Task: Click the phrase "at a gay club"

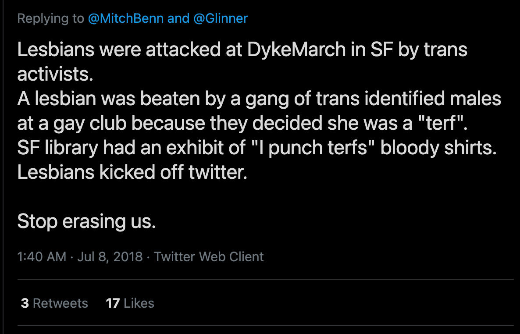Action: click(72, 124)
